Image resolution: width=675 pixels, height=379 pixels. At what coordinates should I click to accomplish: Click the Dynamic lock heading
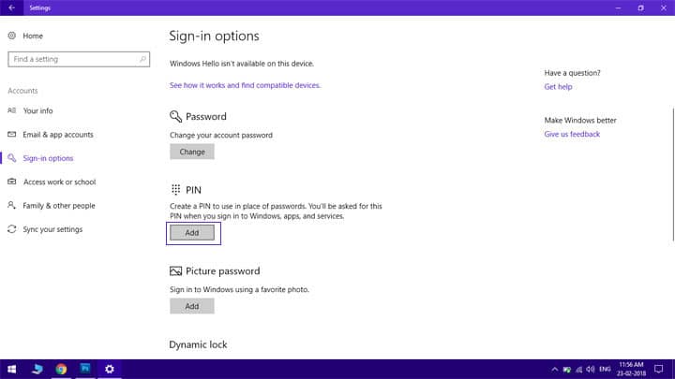tap(198, 344)
